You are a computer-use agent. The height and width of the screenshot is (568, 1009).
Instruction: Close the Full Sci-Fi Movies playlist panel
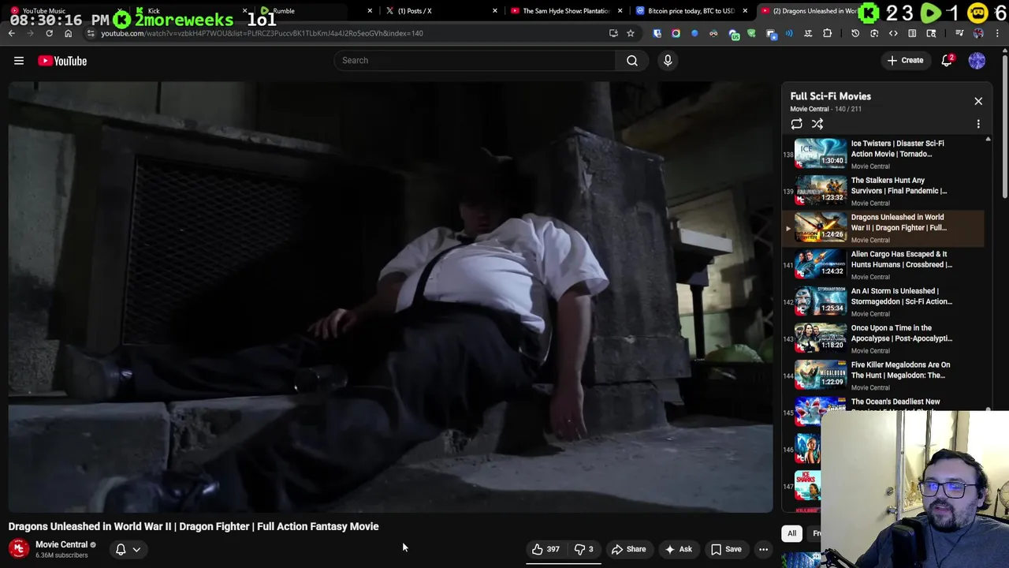[x=978, y=101]
